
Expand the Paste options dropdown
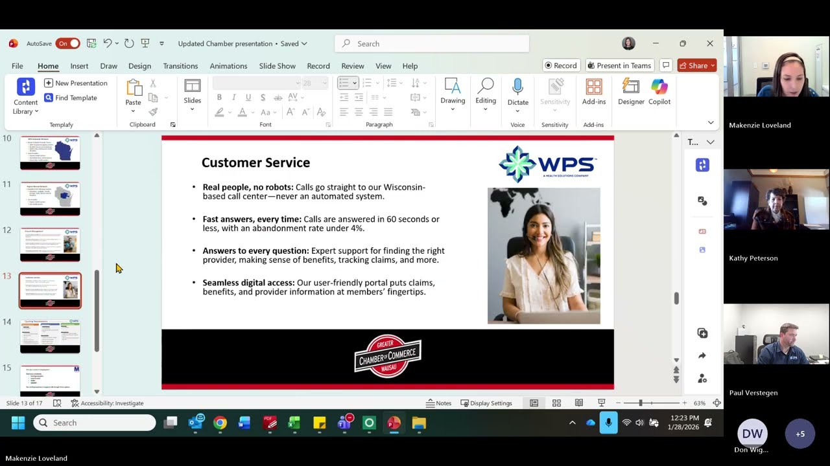point(133,111)
